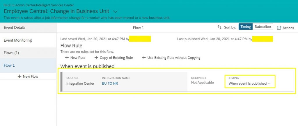Click the plus icon next to New Flow

pos(19,77)
